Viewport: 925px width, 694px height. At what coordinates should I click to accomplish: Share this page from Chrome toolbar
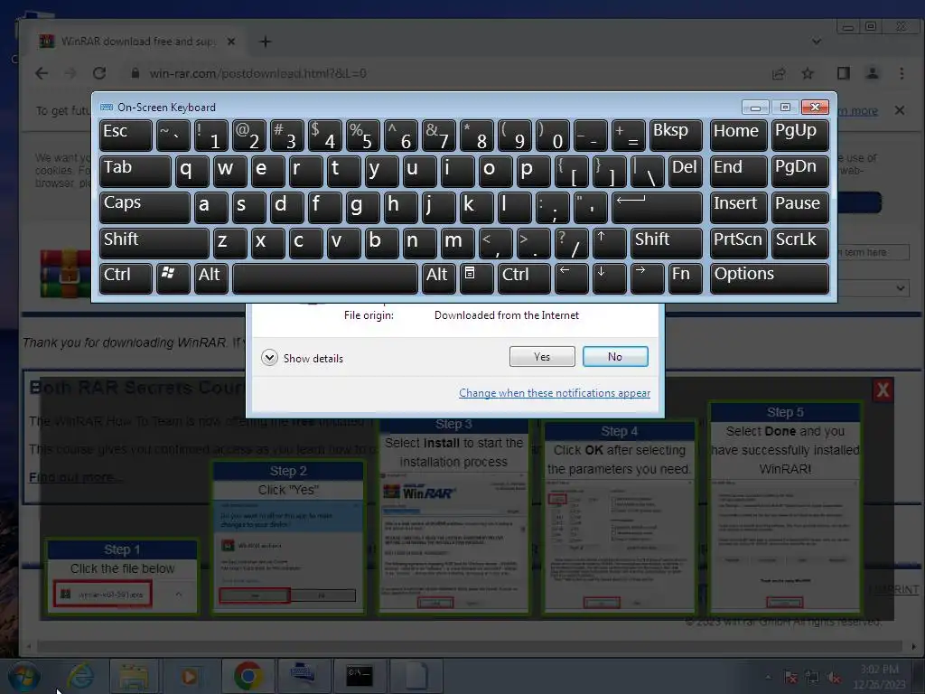[x=779, y=73]
